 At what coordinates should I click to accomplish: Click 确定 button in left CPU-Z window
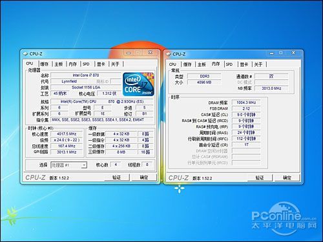click(x=144, y=177)
